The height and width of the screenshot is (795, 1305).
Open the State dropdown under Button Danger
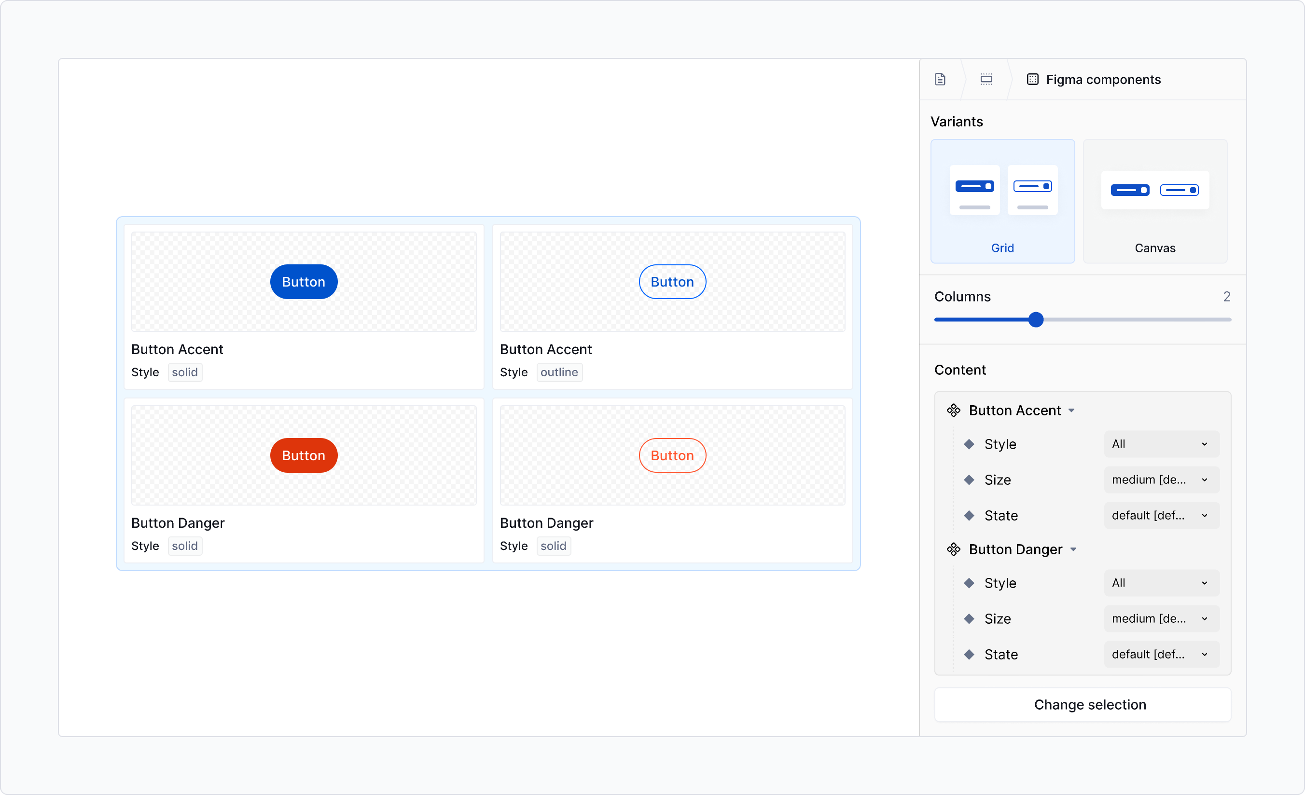[1161, 654]
